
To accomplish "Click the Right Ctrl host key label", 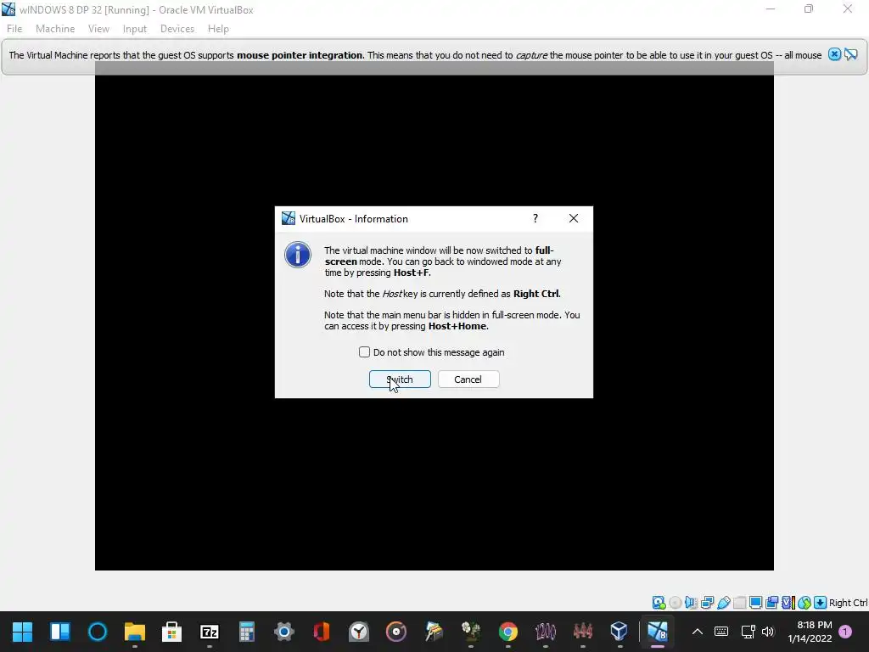I will (848, 603).
